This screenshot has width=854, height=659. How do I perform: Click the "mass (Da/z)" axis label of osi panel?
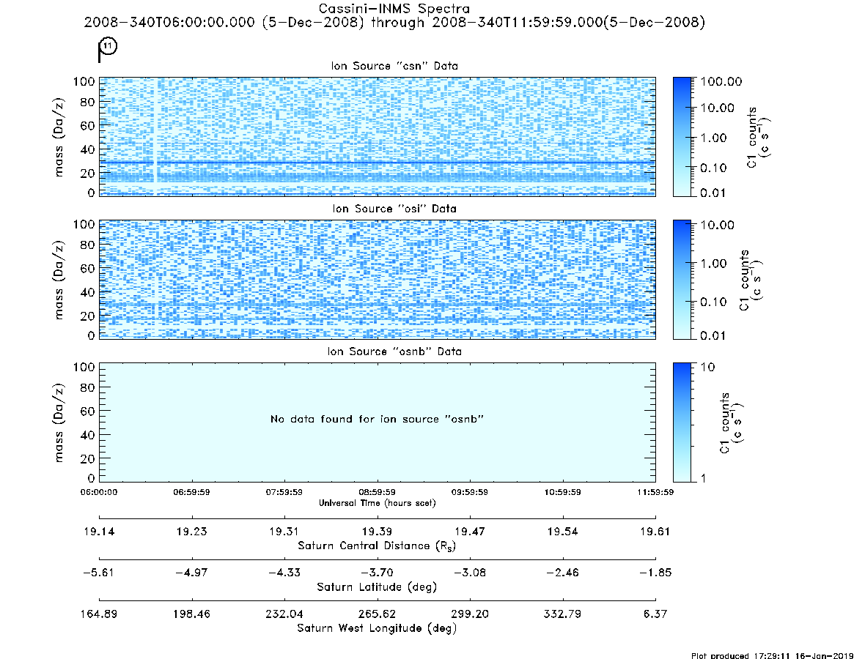(x=58, y=280)
